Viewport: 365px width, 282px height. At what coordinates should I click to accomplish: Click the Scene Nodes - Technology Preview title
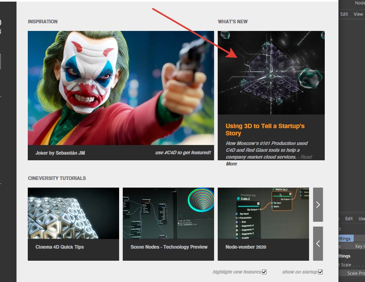169,247
